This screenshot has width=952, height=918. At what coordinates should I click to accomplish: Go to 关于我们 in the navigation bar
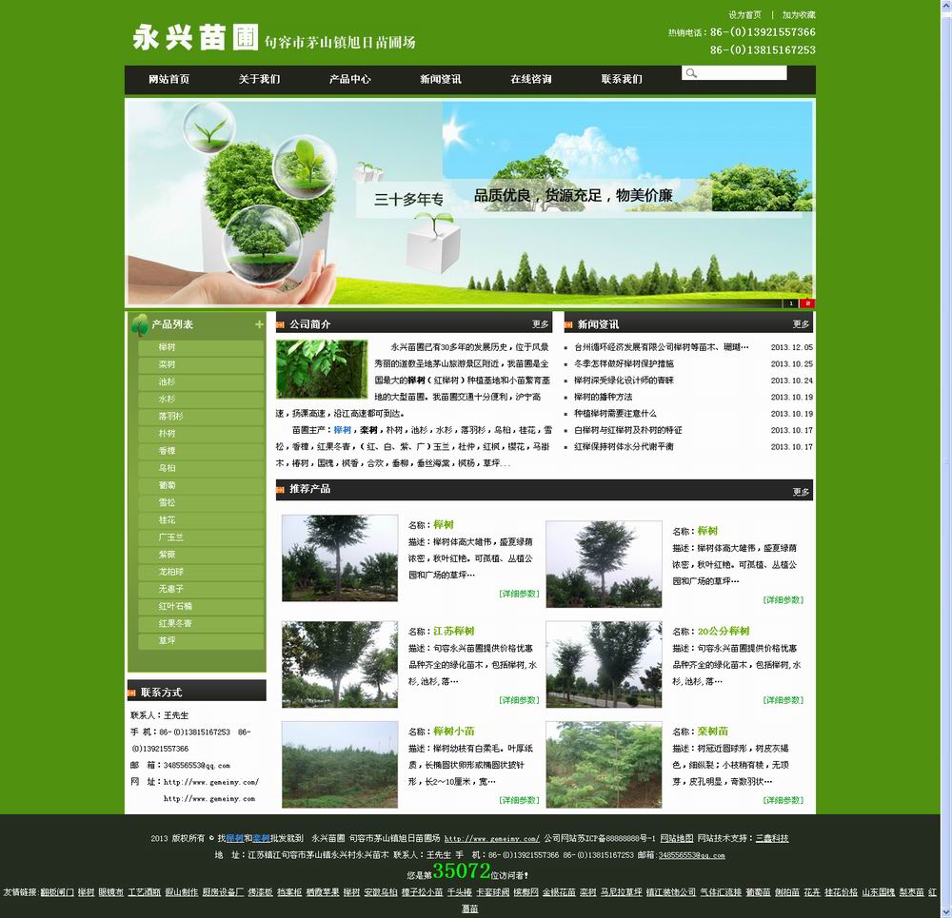coord(259,79)
